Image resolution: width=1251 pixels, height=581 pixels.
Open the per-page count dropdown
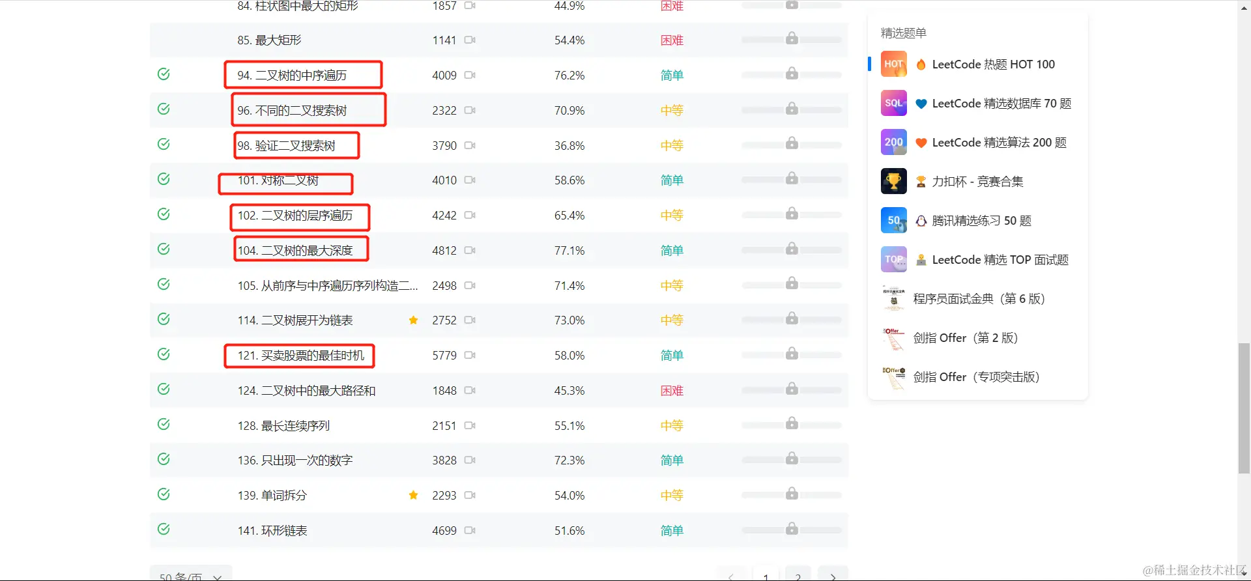(x=191, y=574)
